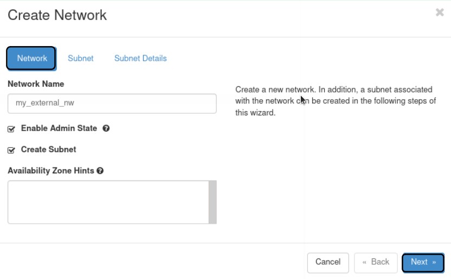This screenshot has width=451, height=279.
Task: Focus the Network Name text field
Action: point(112,103)
